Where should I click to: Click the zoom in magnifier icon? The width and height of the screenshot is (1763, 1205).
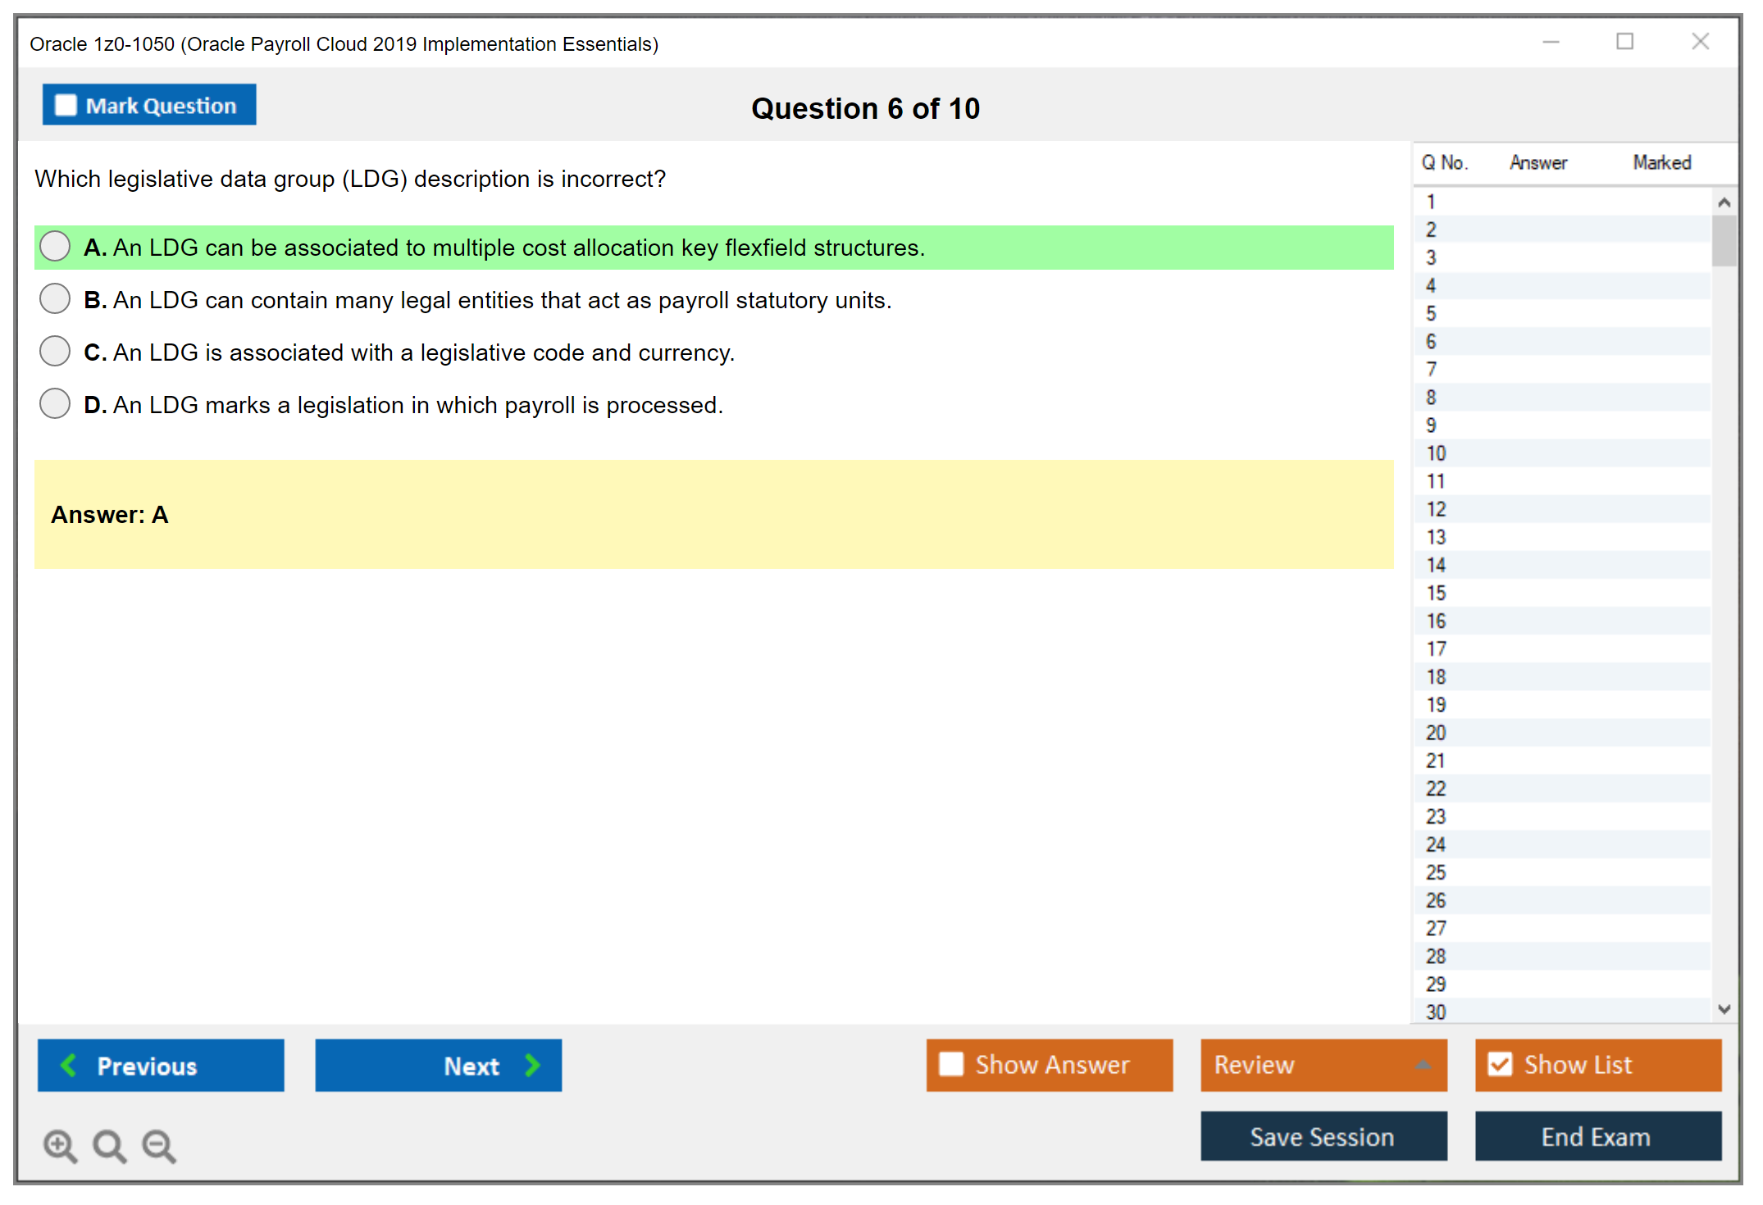pos(60,1145)
